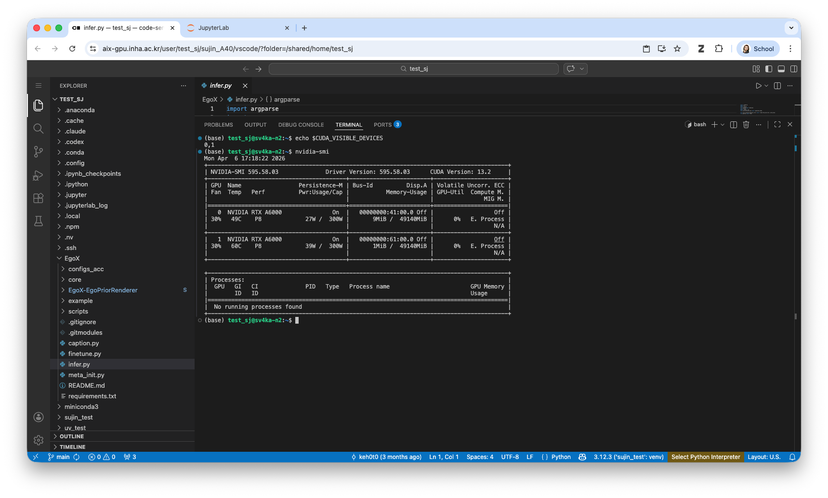The height and width of the screenshot is (498, 828).
Task: Run the Python file play button
Action: coord(758,86)
